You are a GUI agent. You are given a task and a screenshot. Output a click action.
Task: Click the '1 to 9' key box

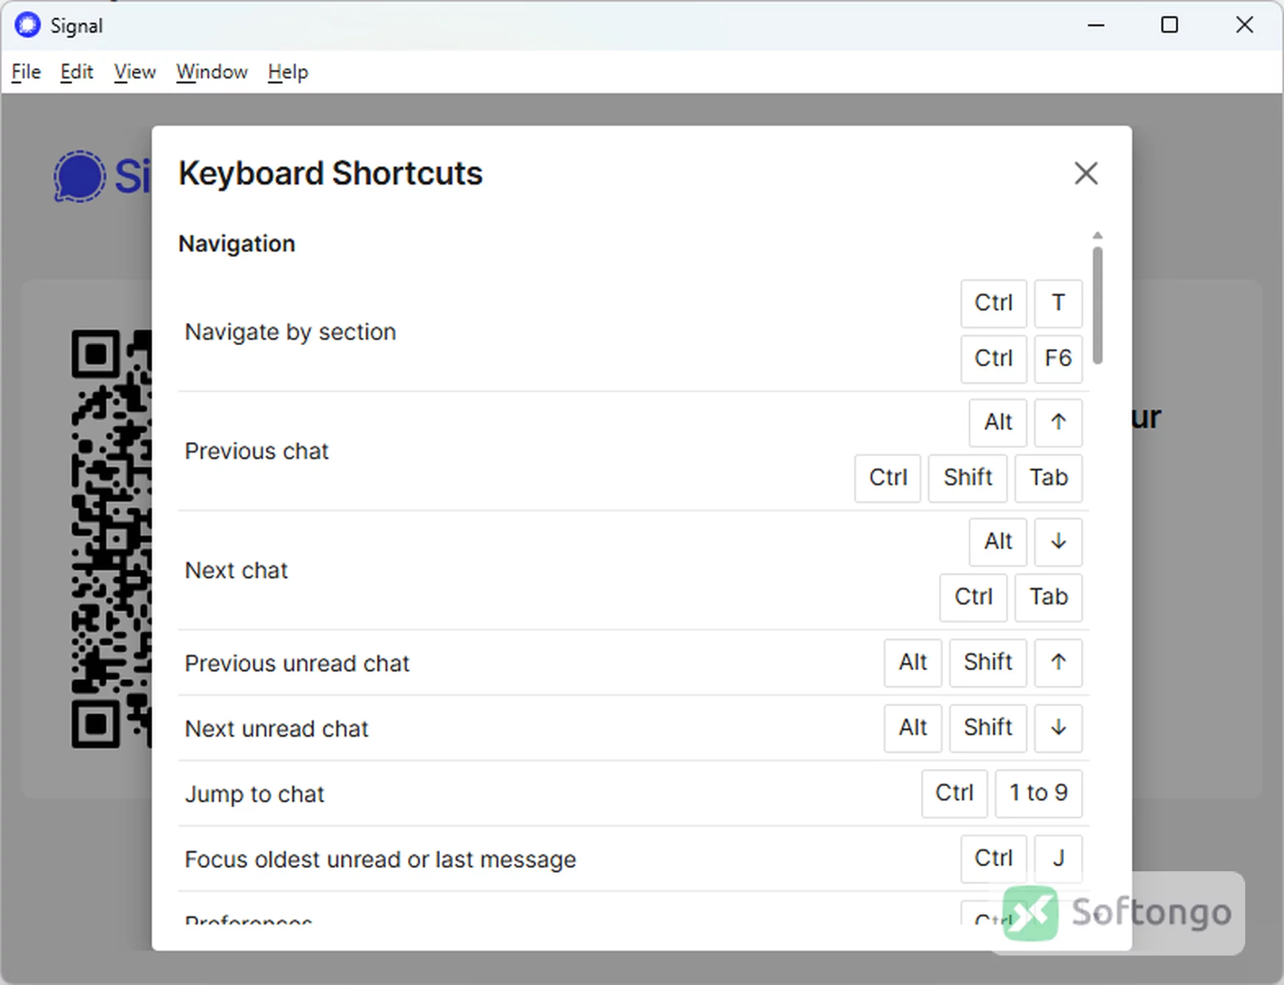point(1039,793)
